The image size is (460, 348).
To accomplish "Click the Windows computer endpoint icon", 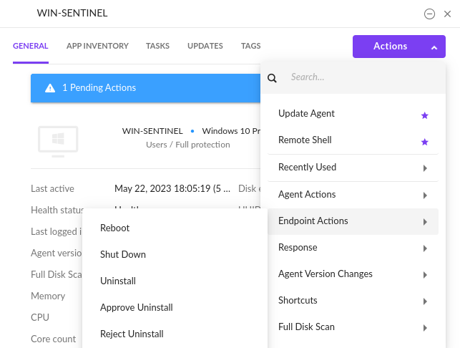I will 58,142.
